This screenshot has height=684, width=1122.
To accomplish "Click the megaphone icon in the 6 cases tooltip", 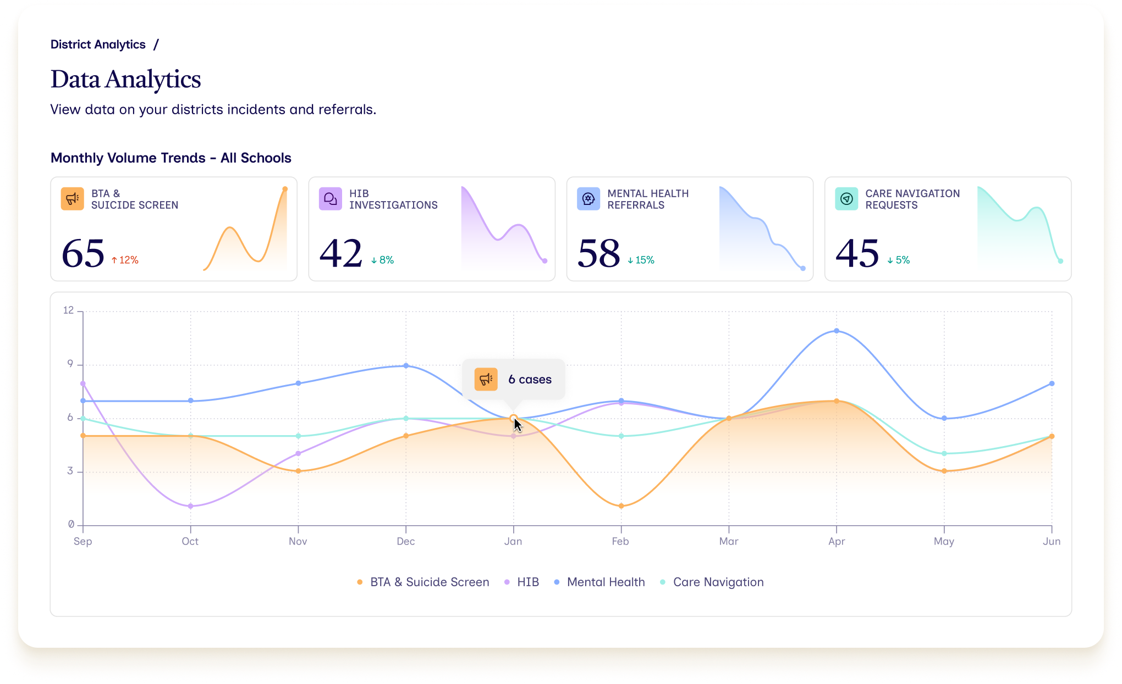I will pyautogui.click(x=486, y=379).
